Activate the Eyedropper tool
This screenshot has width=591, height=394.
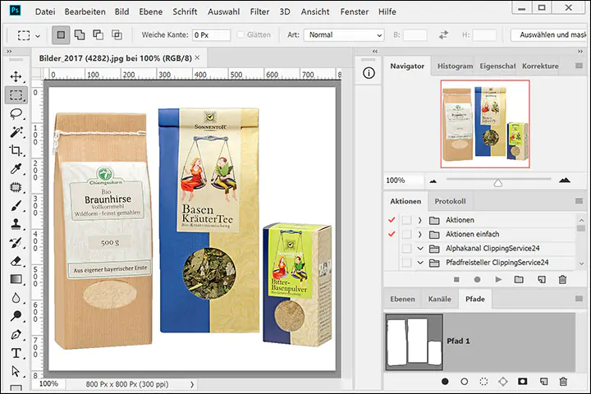tap(16, 169)
